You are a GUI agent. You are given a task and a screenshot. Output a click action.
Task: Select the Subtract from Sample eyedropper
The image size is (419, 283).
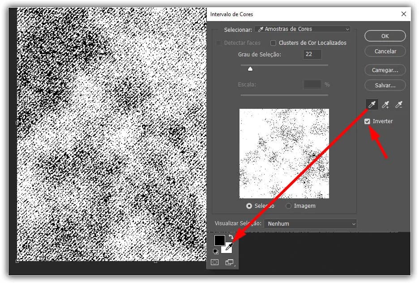pos(398,105)
